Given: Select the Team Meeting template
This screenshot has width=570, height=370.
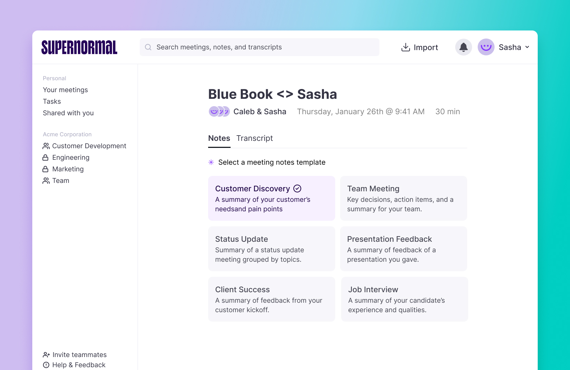Looking at the screenshot, I should pos(403,198).
